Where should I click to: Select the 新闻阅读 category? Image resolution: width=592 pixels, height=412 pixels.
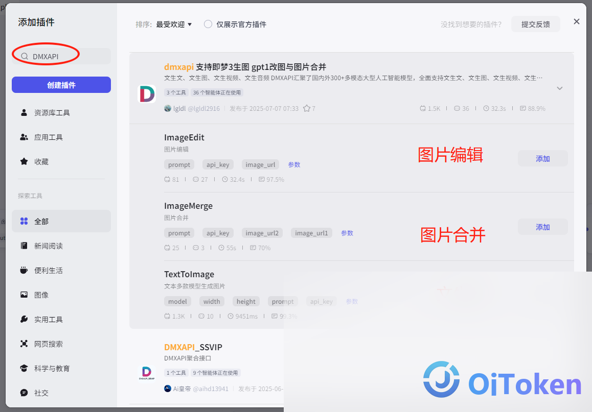tap(61, 246)
